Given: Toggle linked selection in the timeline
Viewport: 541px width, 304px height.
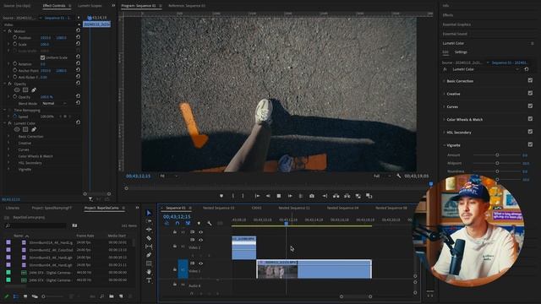Looking at the screenshot, I should coord(188,223).
